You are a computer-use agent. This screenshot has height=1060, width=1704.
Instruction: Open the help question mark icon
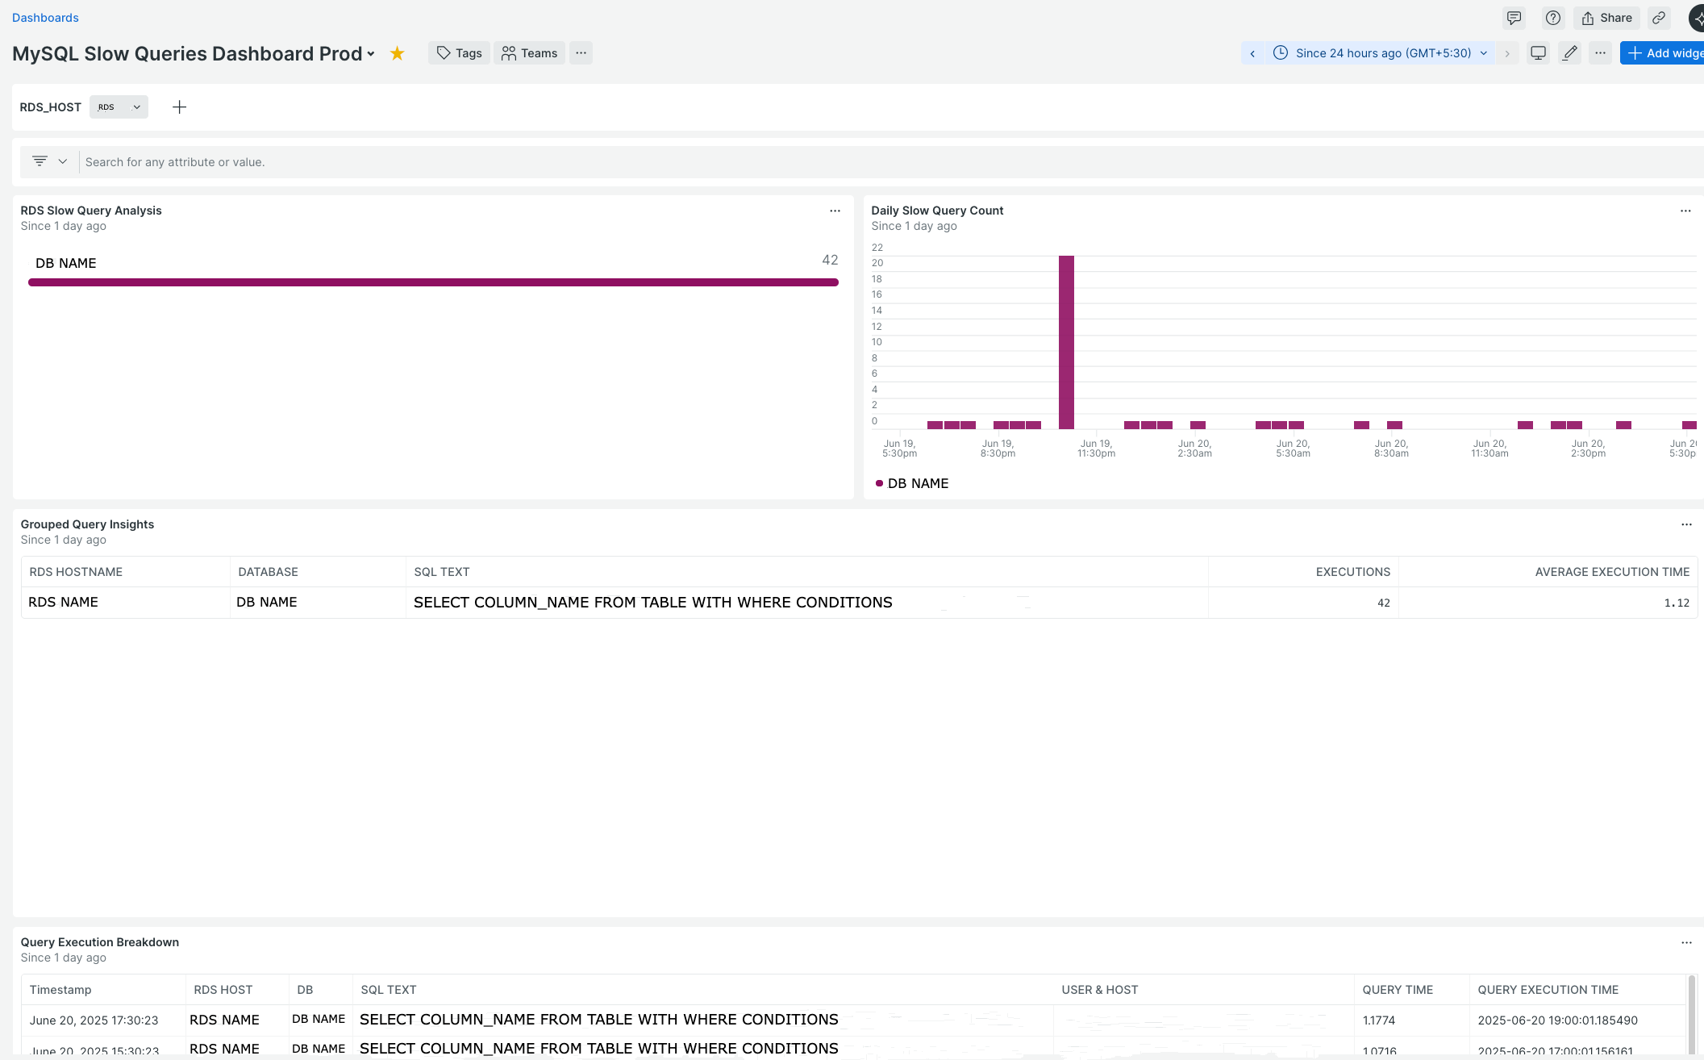pos(1552,18)
